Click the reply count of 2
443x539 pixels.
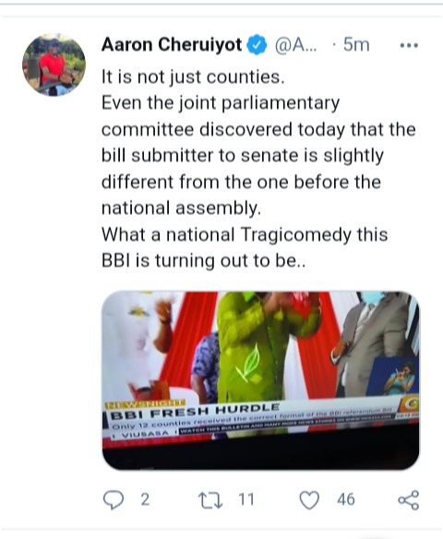(145, 499)
